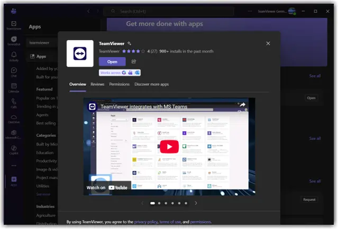Open the privacy policy link

pyautogui.click(x=145, y=222)
